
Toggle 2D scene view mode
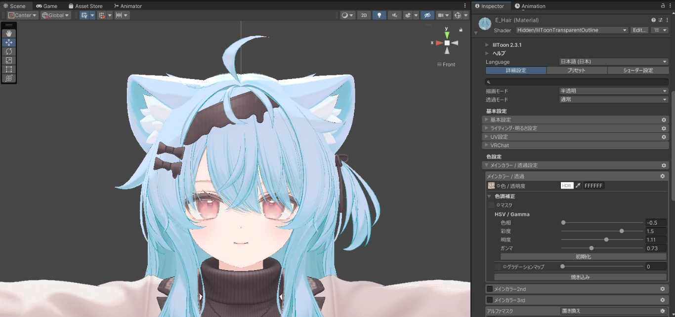click(364, 15)
